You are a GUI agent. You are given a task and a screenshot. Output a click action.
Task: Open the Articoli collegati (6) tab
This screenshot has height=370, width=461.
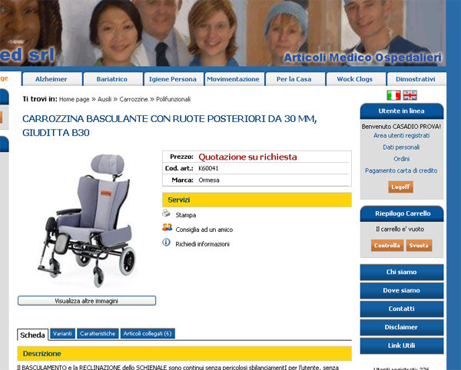tap(148, 334)
